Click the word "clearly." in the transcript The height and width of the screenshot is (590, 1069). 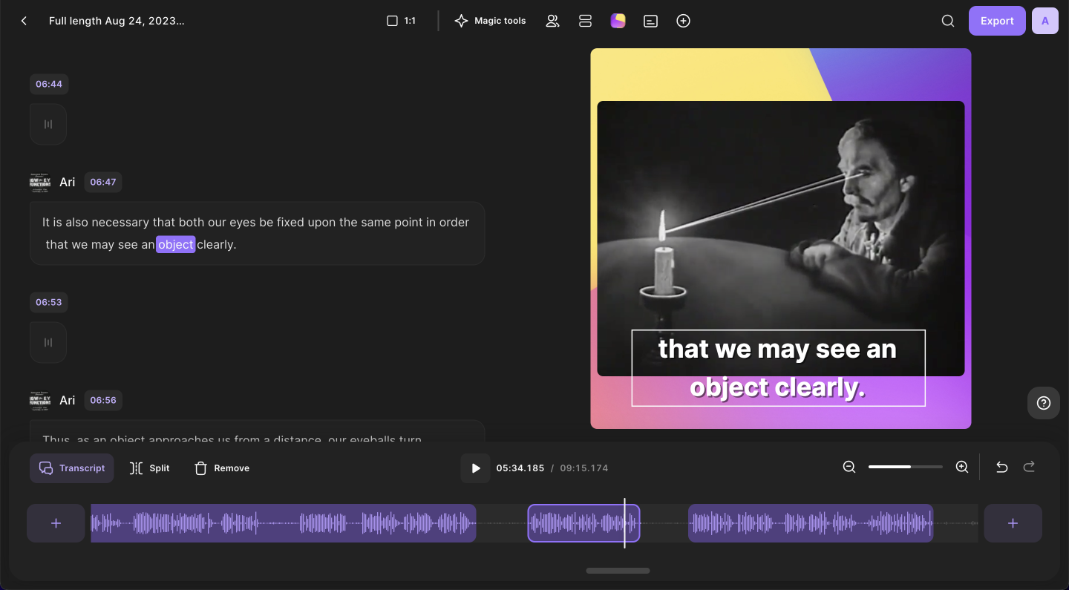[217, 244]
